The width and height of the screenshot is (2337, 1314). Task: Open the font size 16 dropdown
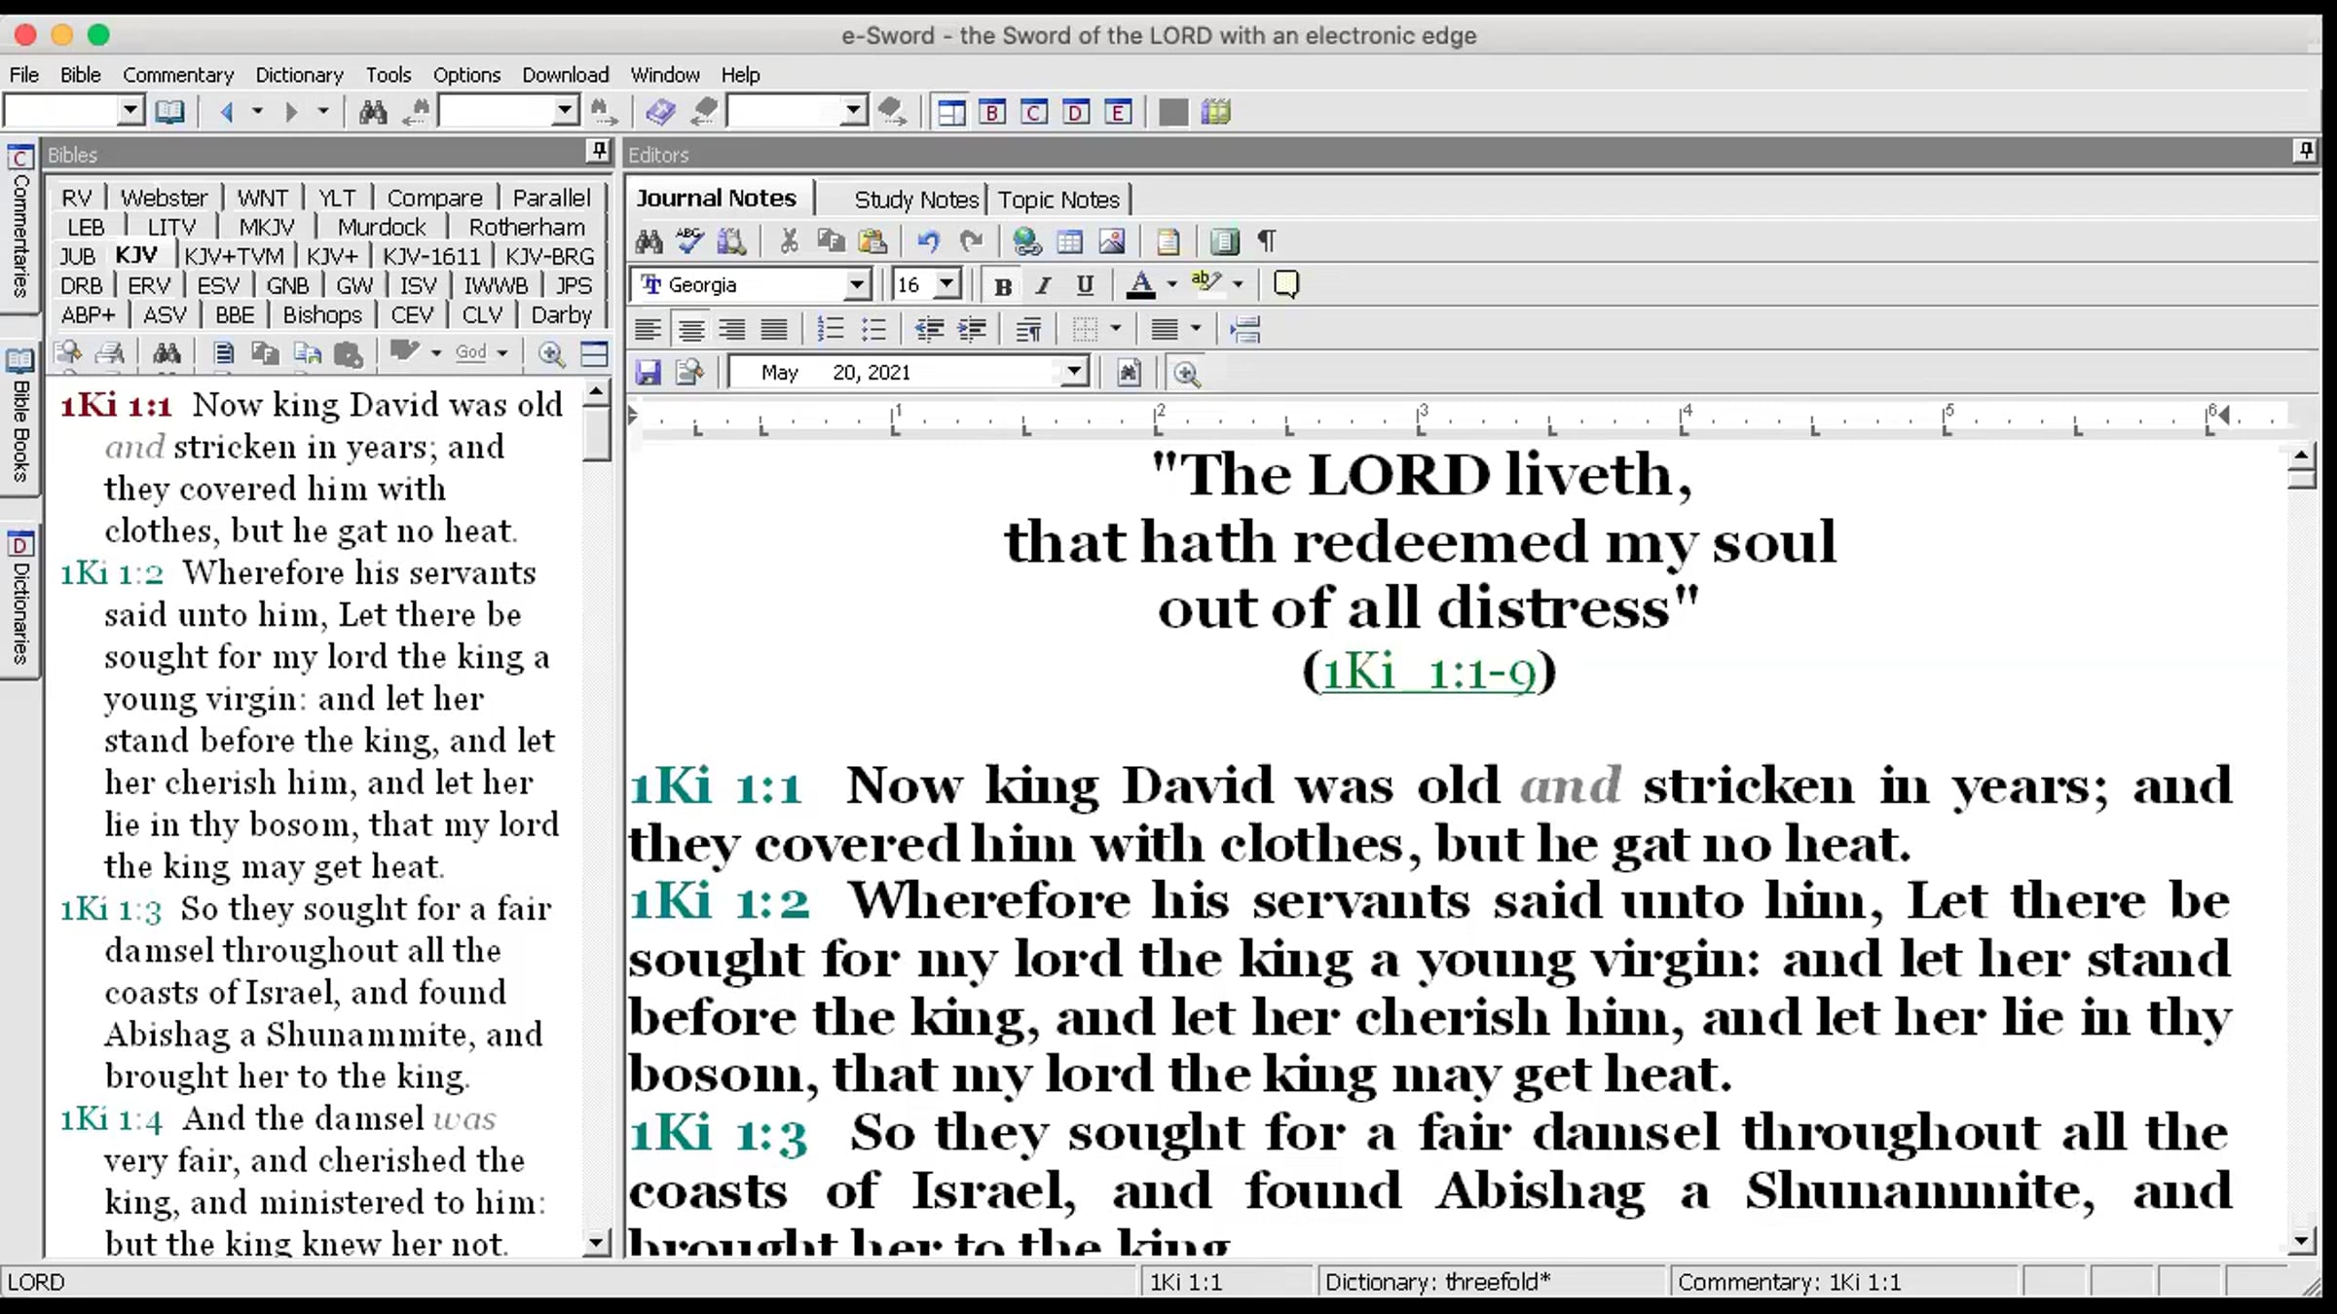pyautogui.click(x=946, y=285)
